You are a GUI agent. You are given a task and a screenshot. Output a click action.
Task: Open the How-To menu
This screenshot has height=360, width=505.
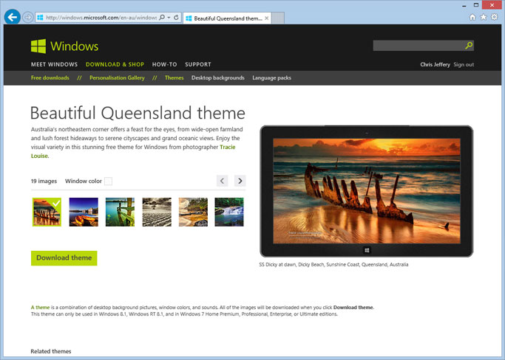pyautogui.click(x=165, y=64)
